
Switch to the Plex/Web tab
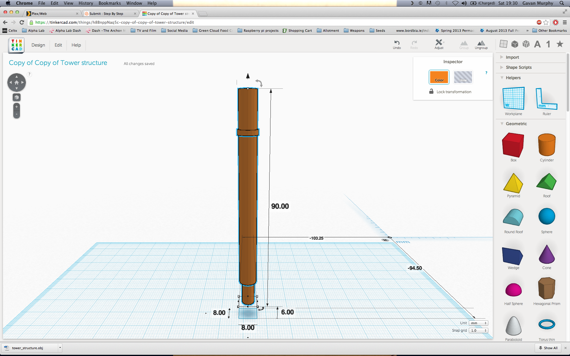(52, 14)
